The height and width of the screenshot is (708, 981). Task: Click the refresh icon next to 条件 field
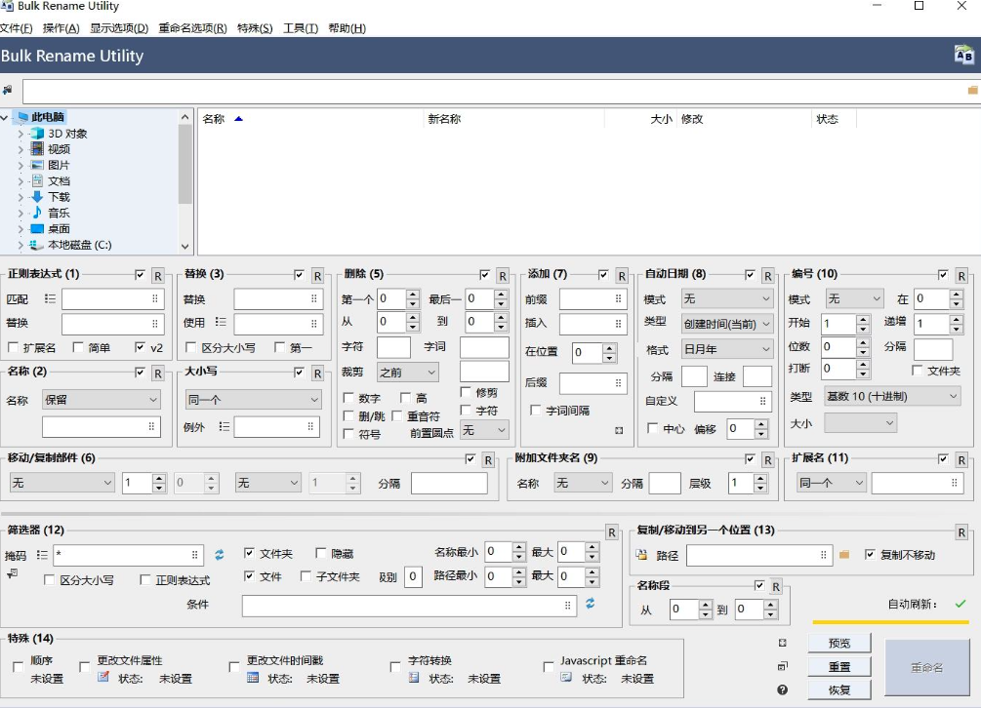point(590,603)
